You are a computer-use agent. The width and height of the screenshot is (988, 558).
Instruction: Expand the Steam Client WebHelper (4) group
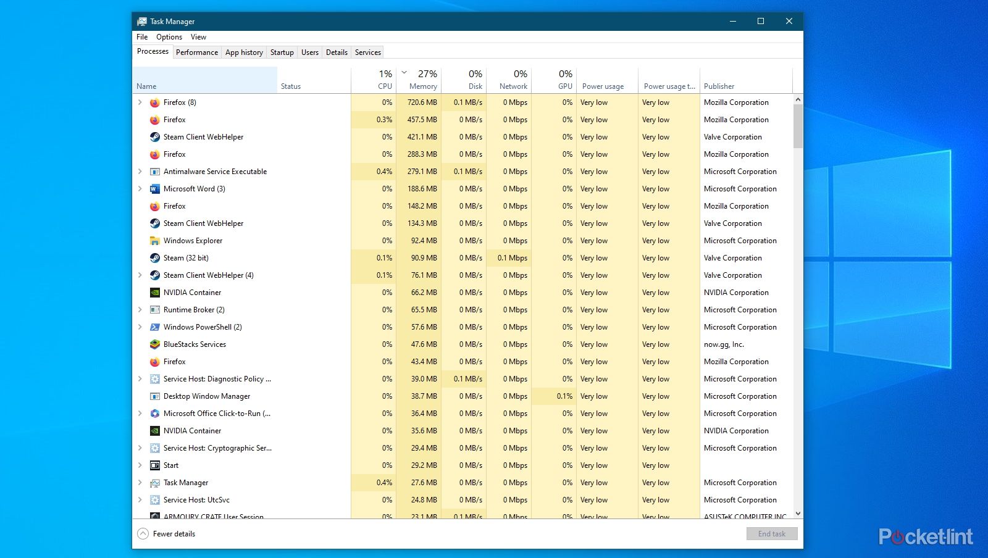[x=140, y=275]
